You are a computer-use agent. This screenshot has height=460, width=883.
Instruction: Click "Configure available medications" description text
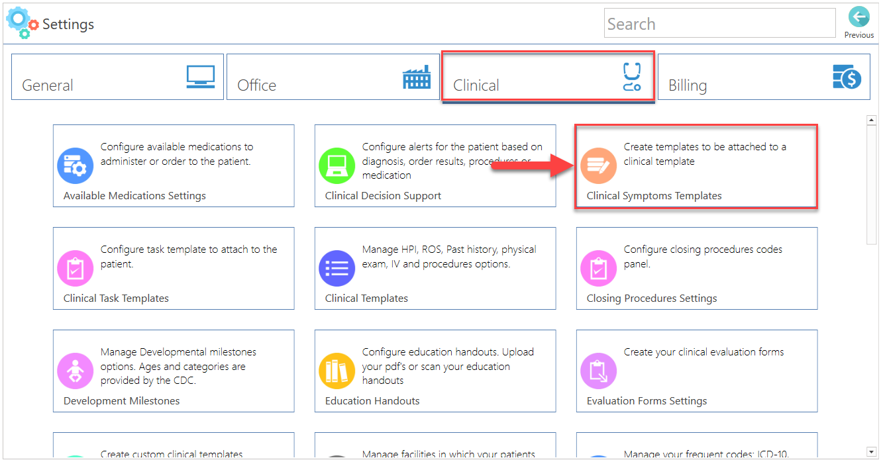point(177,154)
